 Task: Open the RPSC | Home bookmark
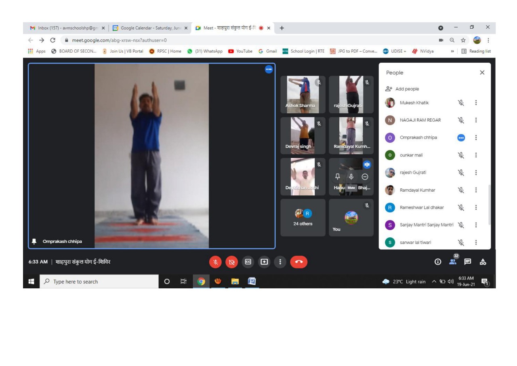165,51
